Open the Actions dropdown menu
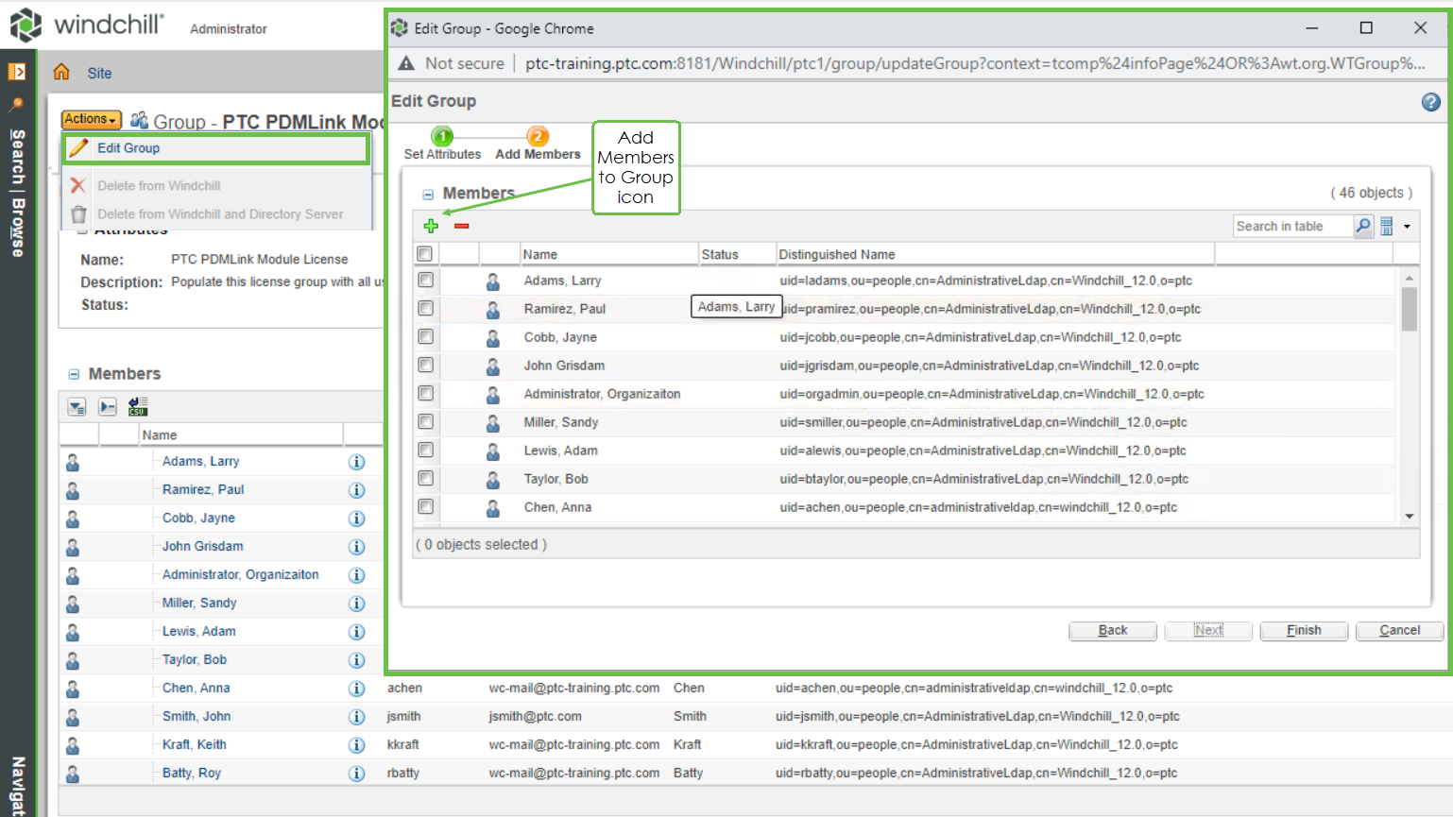The image size is (1453, 817). (x=91, y=119)
